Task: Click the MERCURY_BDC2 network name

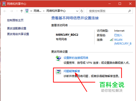Action: point(67,35)
